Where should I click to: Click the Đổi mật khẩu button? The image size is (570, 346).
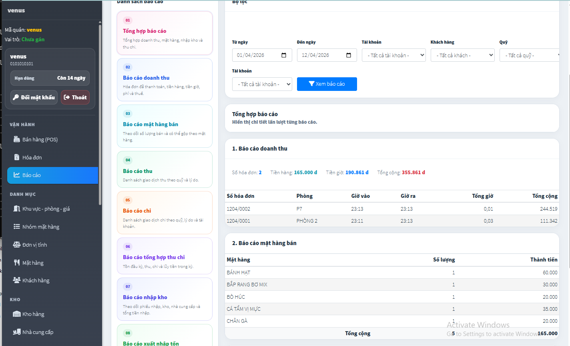coord(34,97)
